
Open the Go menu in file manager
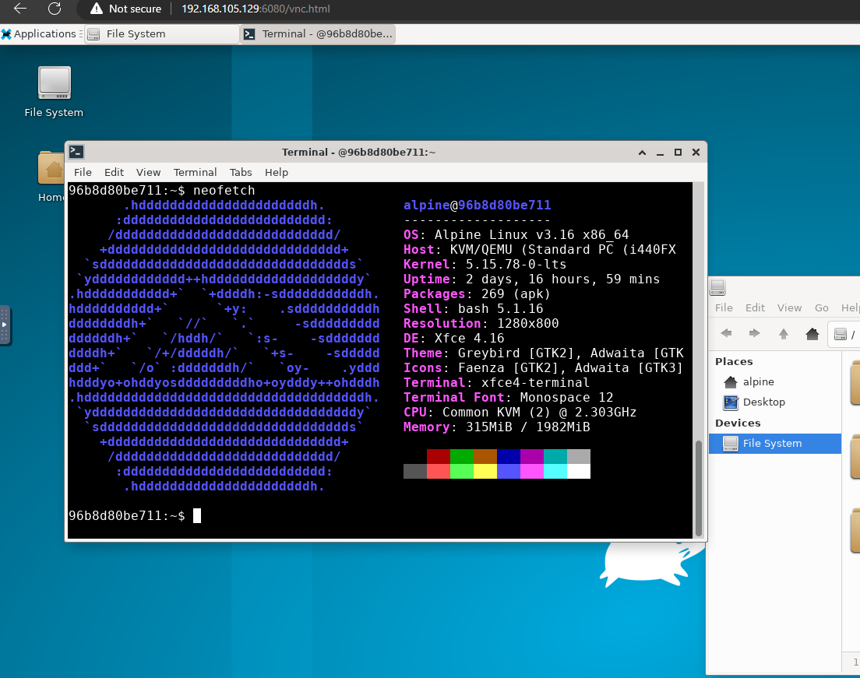pos(821,307)
